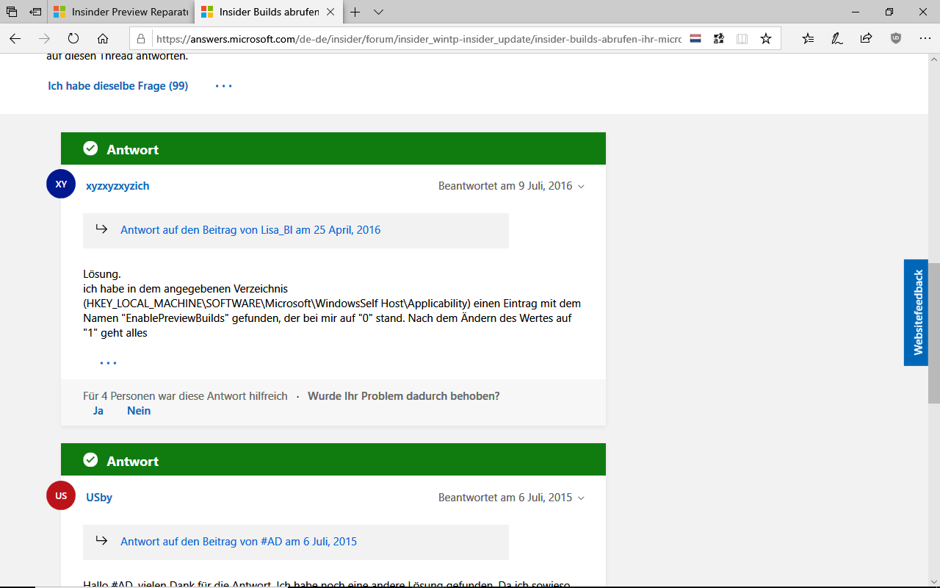Viewport: 940px width, 588px height.
Task: Vote Ja on xyzxyzxyzich answer
Action: pos(98,411)
